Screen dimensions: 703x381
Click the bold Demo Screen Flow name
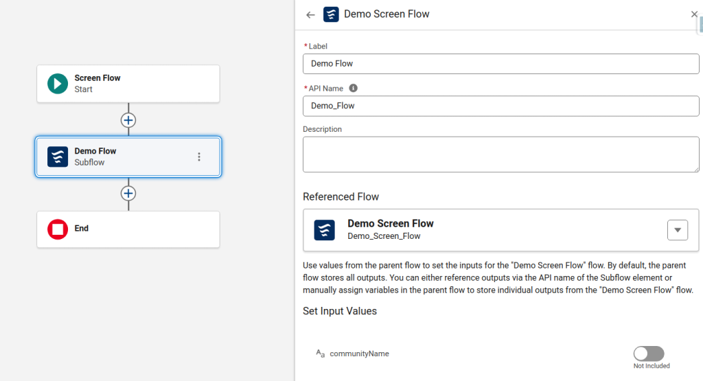point(391,224)
